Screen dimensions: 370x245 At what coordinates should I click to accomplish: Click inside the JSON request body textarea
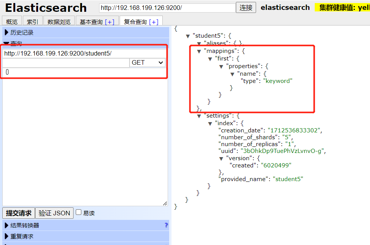tap(85, 137)
